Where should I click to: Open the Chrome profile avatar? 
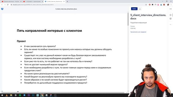168,5
